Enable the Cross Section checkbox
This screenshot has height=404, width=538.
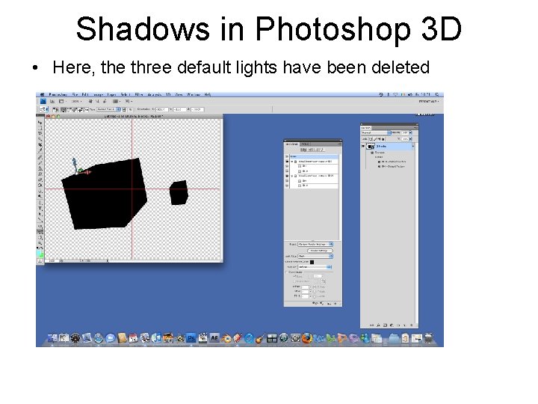tap(286, 272)
